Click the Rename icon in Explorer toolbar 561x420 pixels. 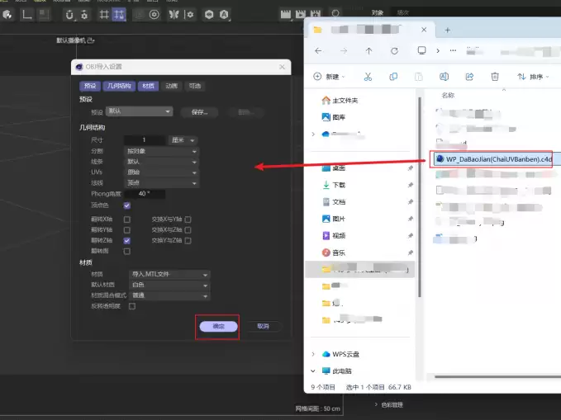(x=444, y=77)
